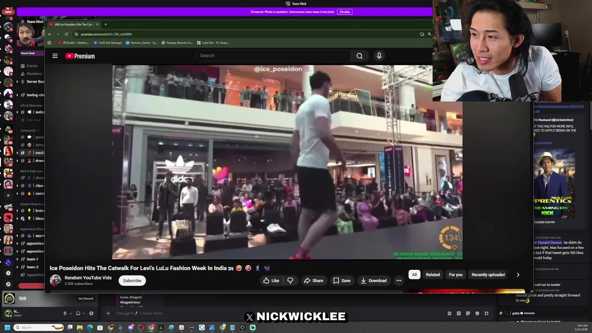Disable Streamer Mode in Discord banner
592x333 pixels.
(x=345, y=12)
